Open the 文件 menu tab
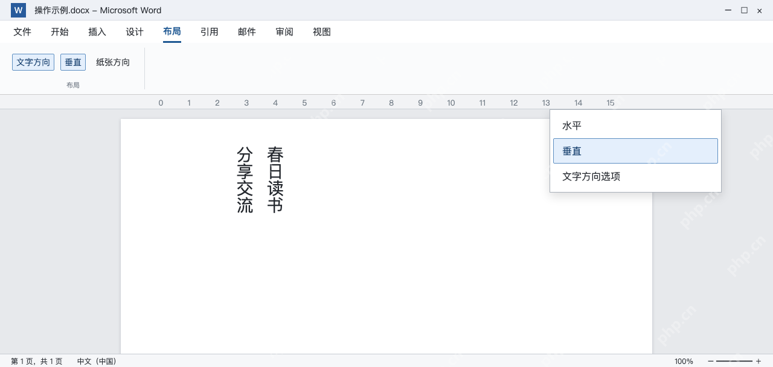The image size is (773, 367). pyautogui.click(x=22, y=32)
